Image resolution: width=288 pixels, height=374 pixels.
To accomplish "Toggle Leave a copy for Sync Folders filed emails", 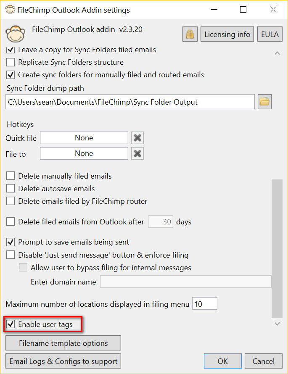I will pyautogui.click(x=11, y=50).
